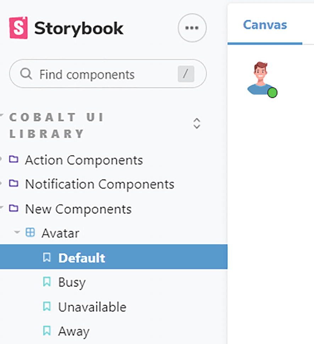This screenshot has height=344, width=314.
Task: Click the Away story bookmark icon
Action: pyautogui.click(x=46, y=331)
